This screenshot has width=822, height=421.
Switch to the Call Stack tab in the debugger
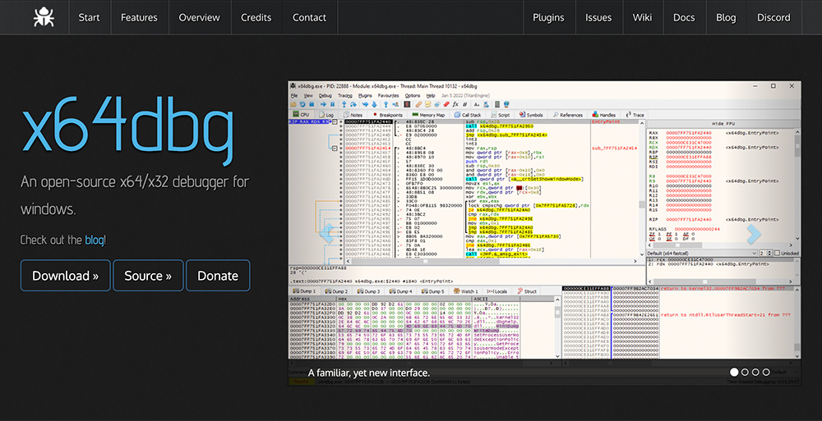pos(468,115)
